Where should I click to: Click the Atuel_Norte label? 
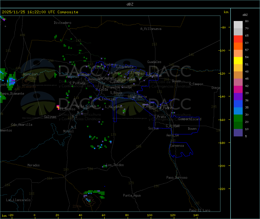137,97
